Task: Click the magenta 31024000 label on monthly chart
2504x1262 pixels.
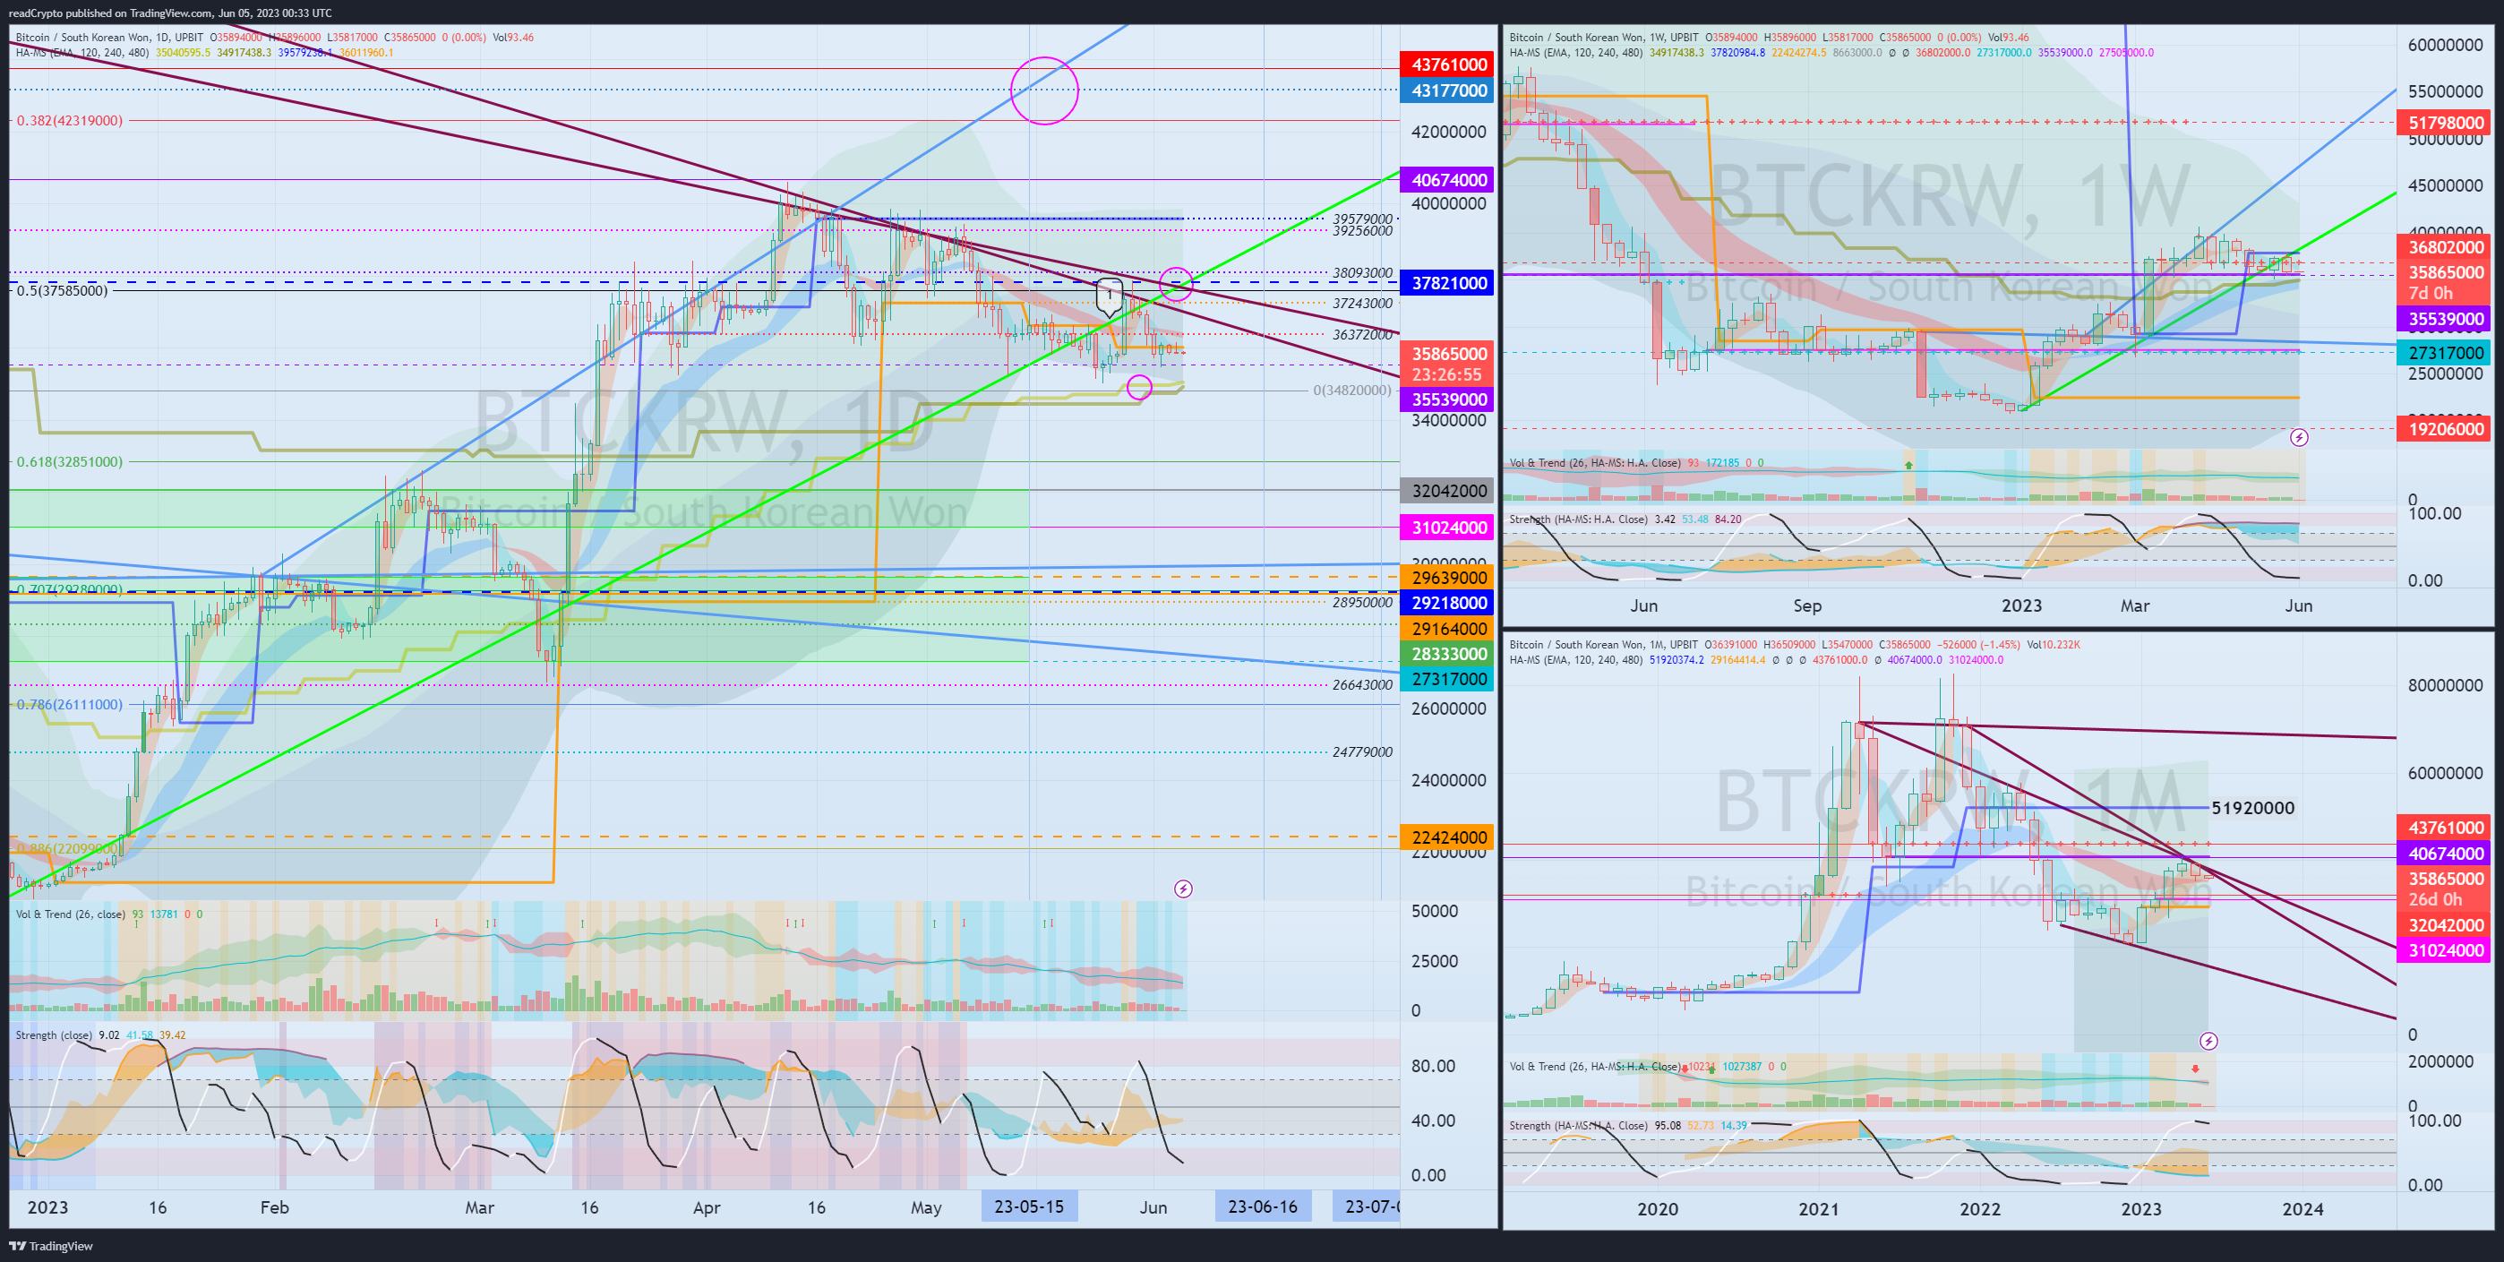Action: click(2444, 951)
